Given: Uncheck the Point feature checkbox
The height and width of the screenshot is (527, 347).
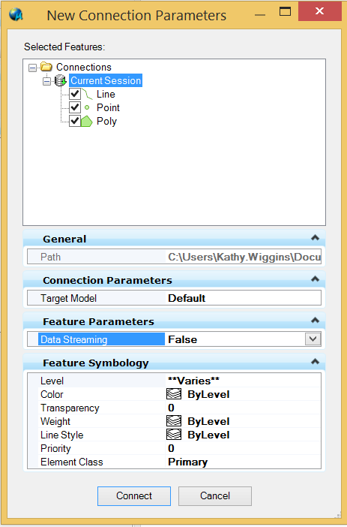Looking at the screenshot, I should point(75,107).
